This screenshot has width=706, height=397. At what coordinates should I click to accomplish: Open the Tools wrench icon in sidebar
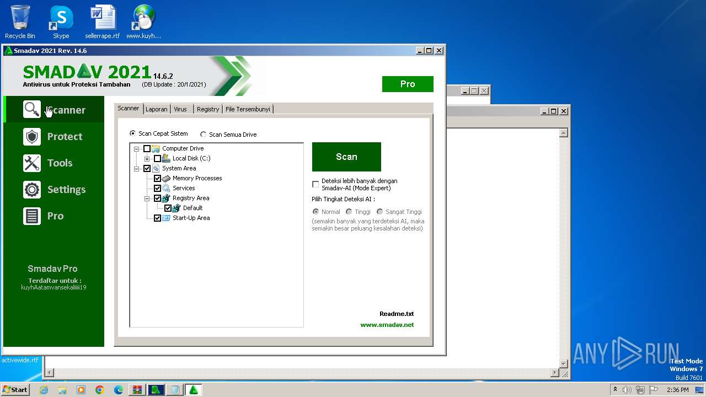(x=32, y=163)
